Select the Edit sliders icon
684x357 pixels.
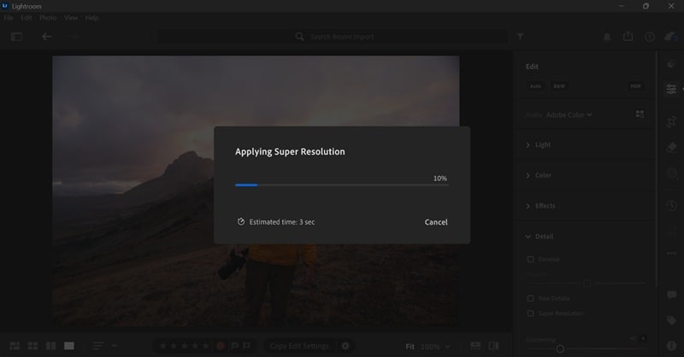pos(671,89)
